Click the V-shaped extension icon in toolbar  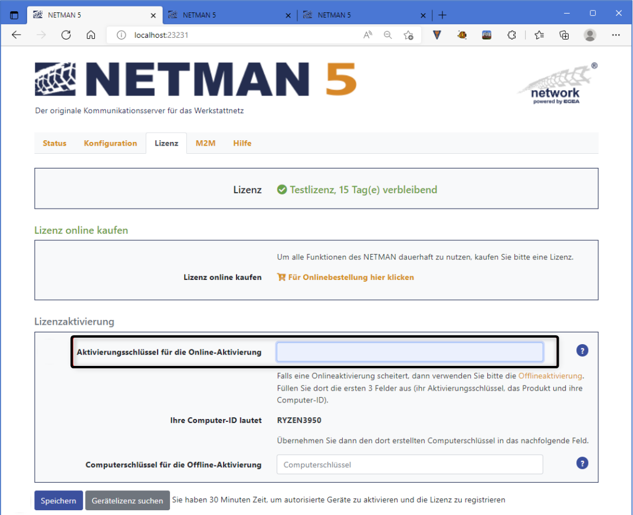[x=437, y=35]
